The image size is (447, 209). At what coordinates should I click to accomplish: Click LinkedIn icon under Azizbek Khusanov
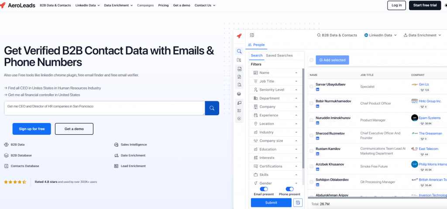[x=318, y=170]
